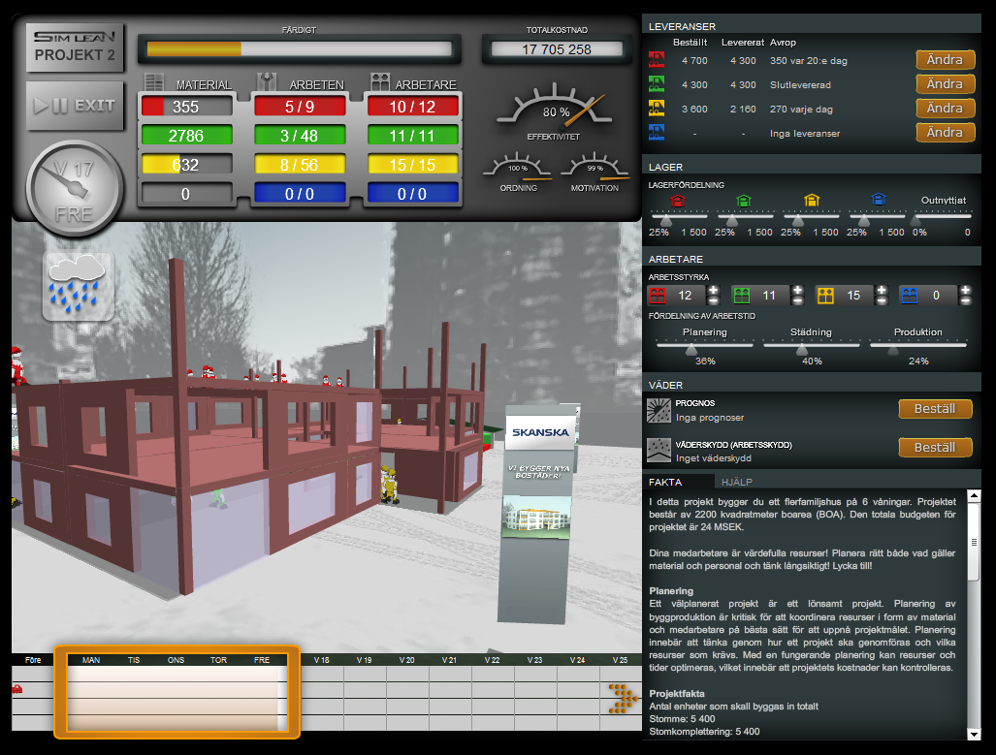This screenshot has width=996, height=755.
Task: Increase red workforce with plus button
Action: [x=714, y=290]
